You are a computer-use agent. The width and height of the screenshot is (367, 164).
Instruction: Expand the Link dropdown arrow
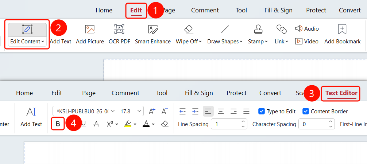(286, 42)
